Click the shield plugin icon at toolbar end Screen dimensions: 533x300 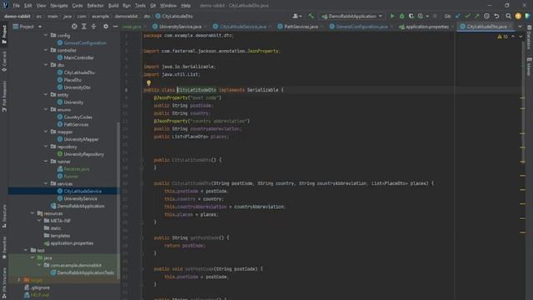point(527,16)
